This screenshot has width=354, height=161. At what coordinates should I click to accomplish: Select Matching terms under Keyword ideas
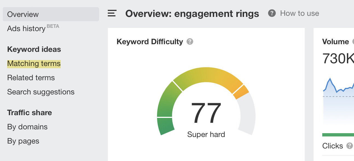click(34, 64)
